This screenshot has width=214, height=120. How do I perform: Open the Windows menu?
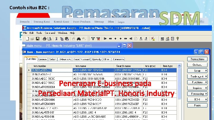pyautogui.click(x=62, y=33)
